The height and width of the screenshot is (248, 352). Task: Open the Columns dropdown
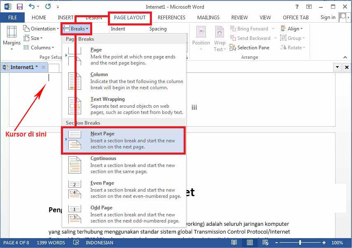(x=39, y=48)
